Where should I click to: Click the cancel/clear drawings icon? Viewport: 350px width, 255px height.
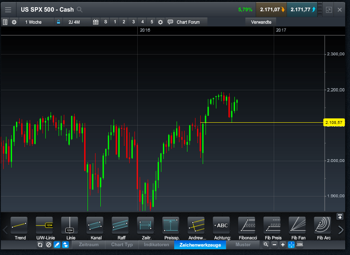(49, 245)
